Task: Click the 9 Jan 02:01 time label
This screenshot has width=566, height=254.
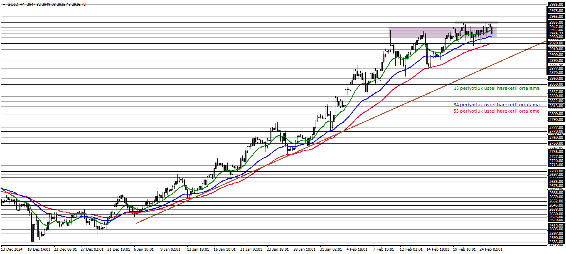Action: 170,249
